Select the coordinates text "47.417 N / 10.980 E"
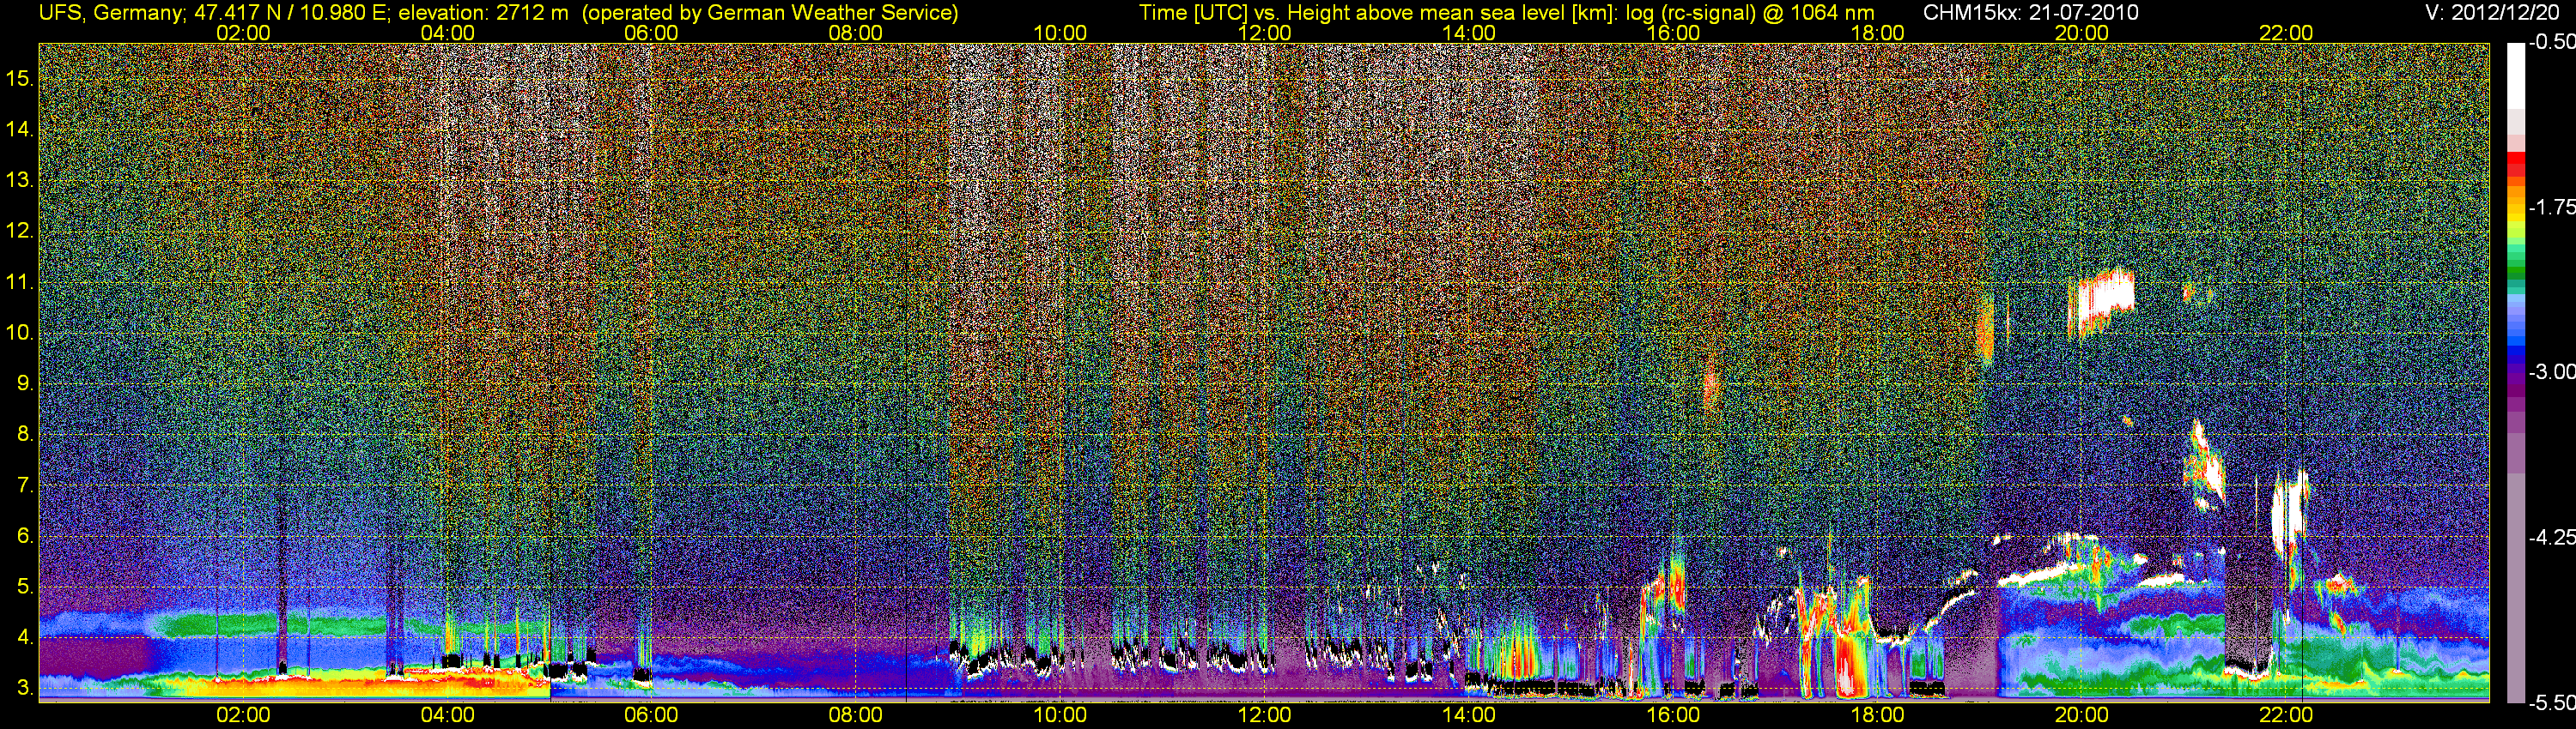The height and width of the screenshot is (729, 2576). (290, 13)
